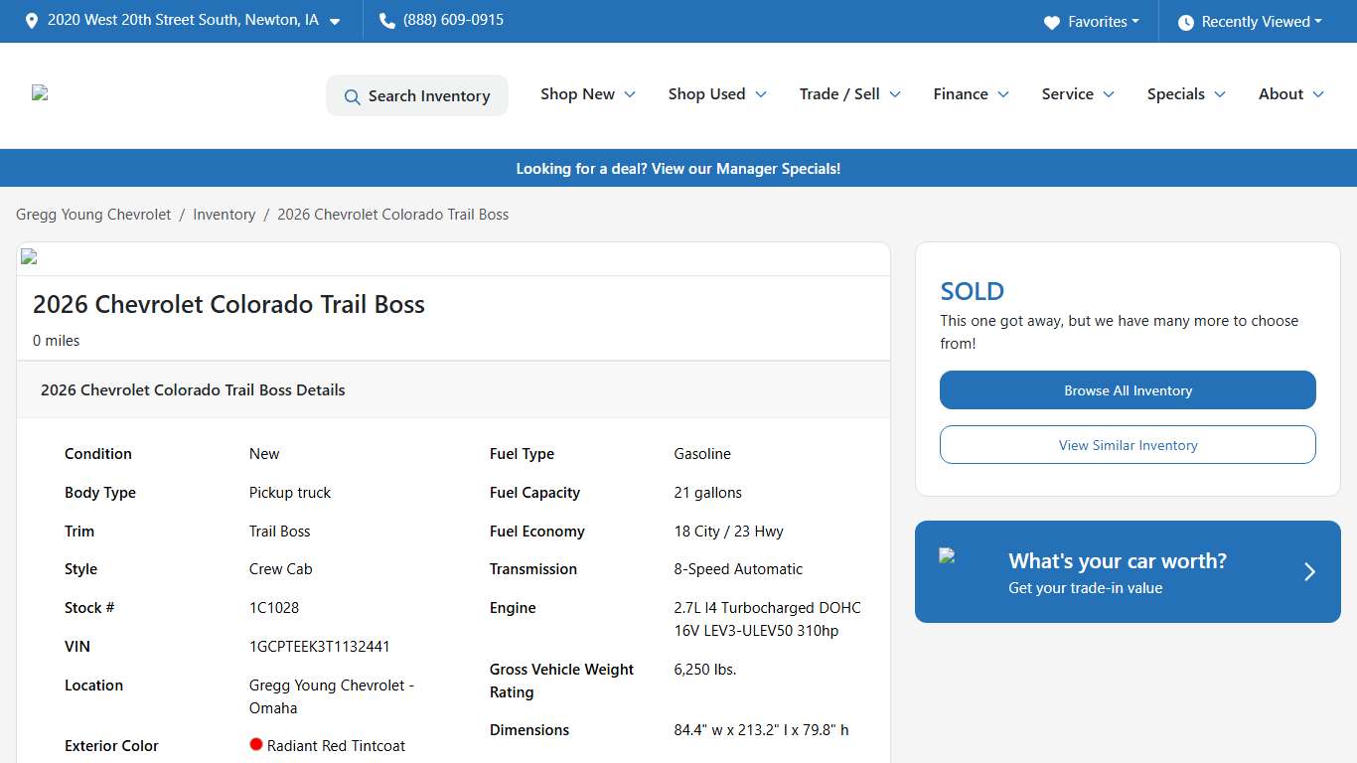Viewport: 1357px width, 763px height.
Task: Expand the dealership address dropdown
Action: pyautogui.click(x=335, y=22)
